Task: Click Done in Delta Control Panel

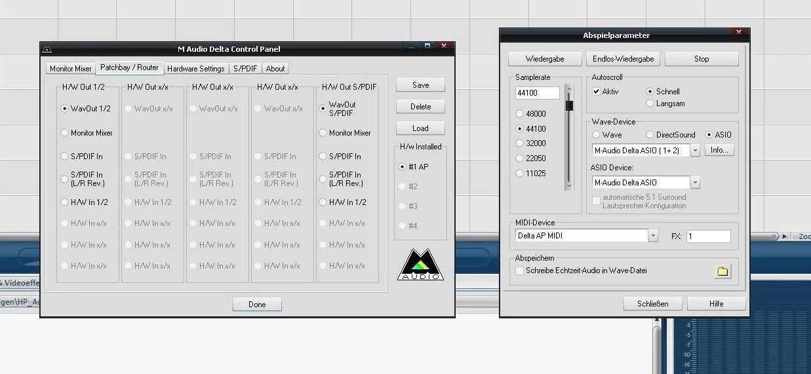Action: (257, 304)
